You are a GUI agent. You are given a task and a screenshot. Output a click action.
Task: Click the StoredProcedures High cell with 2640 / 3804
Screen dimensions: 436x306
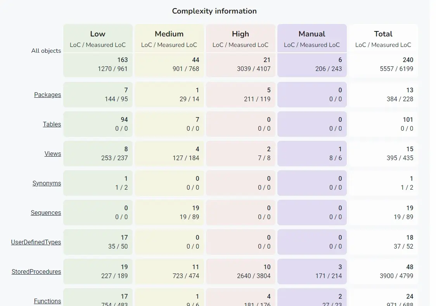241,271
